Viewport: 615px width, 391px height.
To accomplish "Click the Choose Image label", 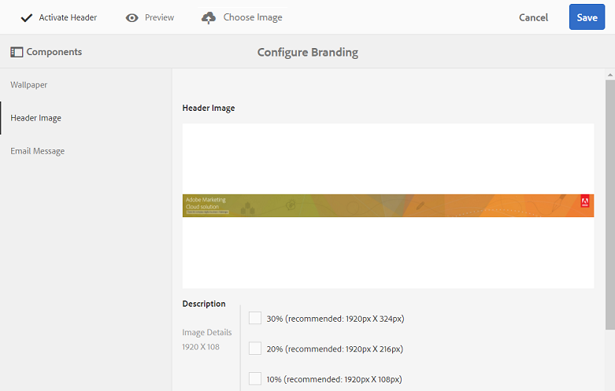I will pos(253,17).
